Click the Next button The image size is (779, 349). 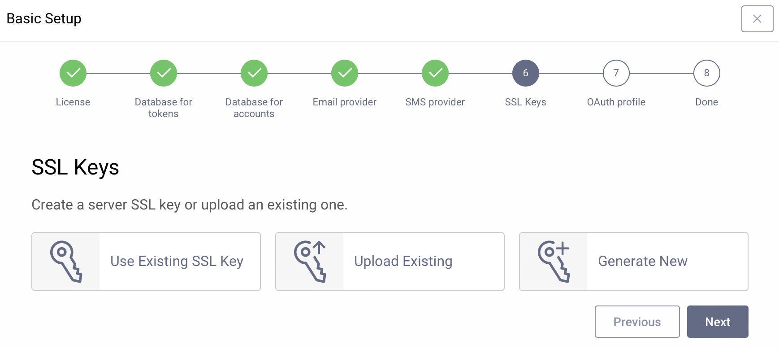click(717, 322)
